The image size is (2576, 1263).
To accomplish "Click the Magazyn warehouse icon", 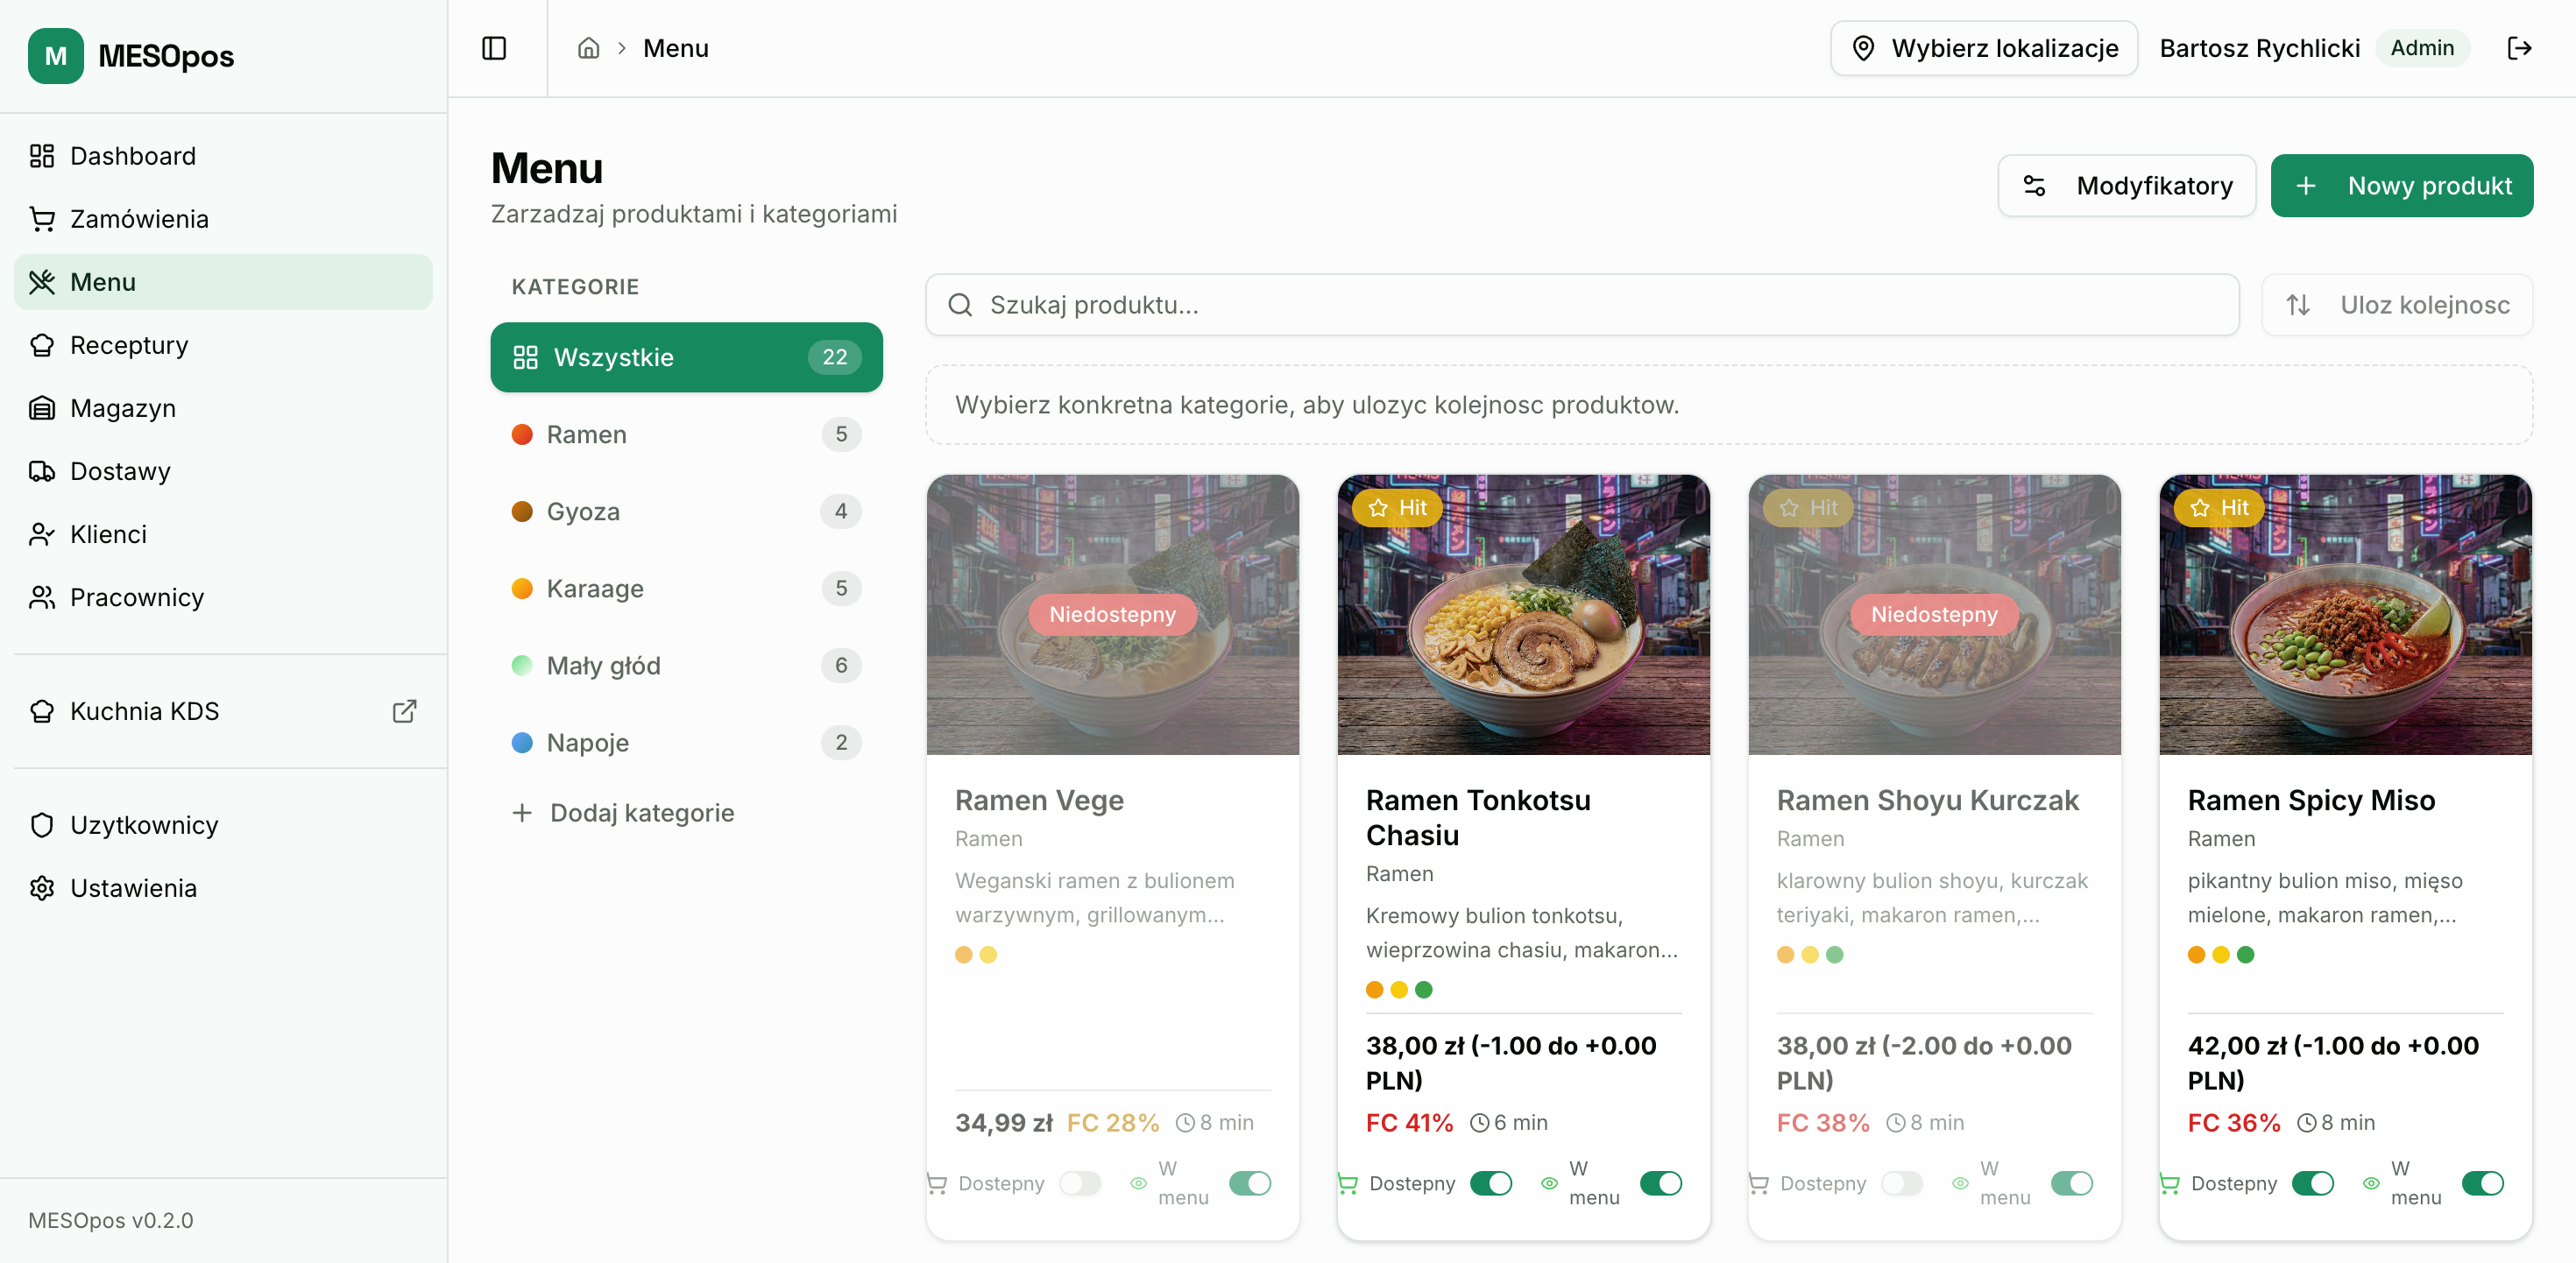I will pyautogui.click(x=42, y=408).
